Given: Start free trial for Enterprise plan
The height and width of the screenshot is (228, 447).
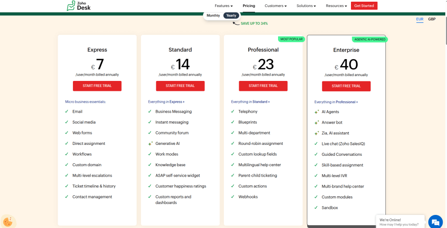Looking at the screenshot, I should [346, 86].
